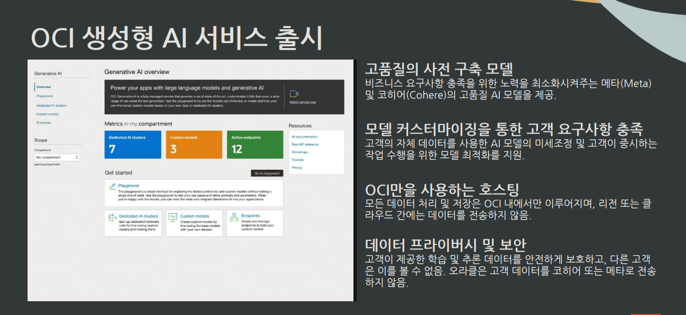The height and width of the screenshot is (315, 686).
Task: Click the Watch service tour link
Action: (x=303, y=103)
